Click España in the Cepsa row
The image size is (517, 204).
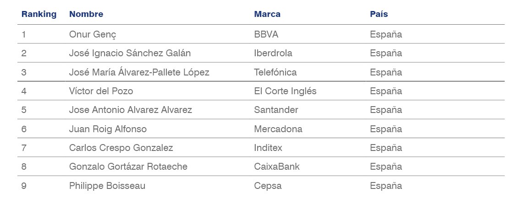point(386,186)
